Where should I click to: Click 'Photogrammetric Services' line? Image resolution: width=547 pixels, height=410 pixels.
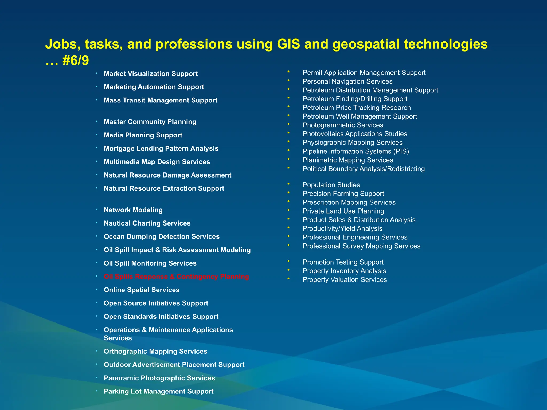point(343,125)
